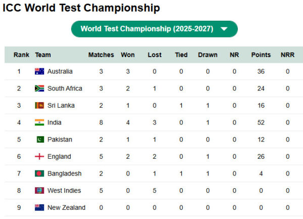The height and width of the screenshot is (219, 303).
Task: Click the Bangladesh flag icon
Action: pos(39,173)
